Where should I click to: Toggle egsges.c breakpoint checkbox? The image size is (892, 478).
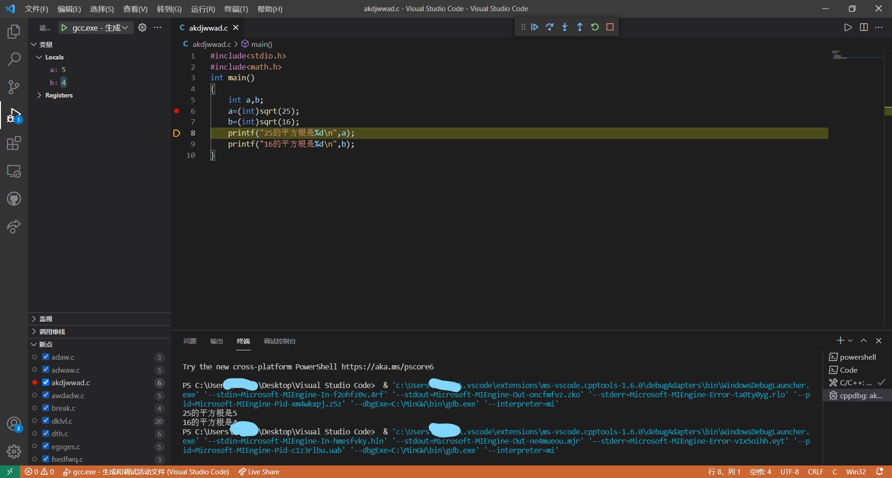tap(46, 446)
